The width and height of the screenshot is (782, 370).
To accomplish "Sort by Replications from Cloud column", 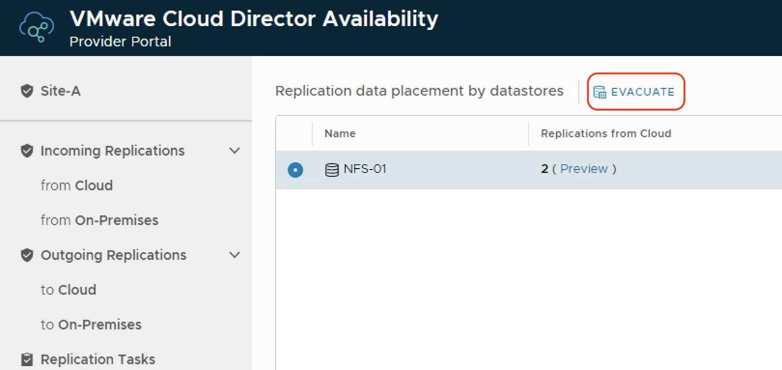I will tap(606, 134).
